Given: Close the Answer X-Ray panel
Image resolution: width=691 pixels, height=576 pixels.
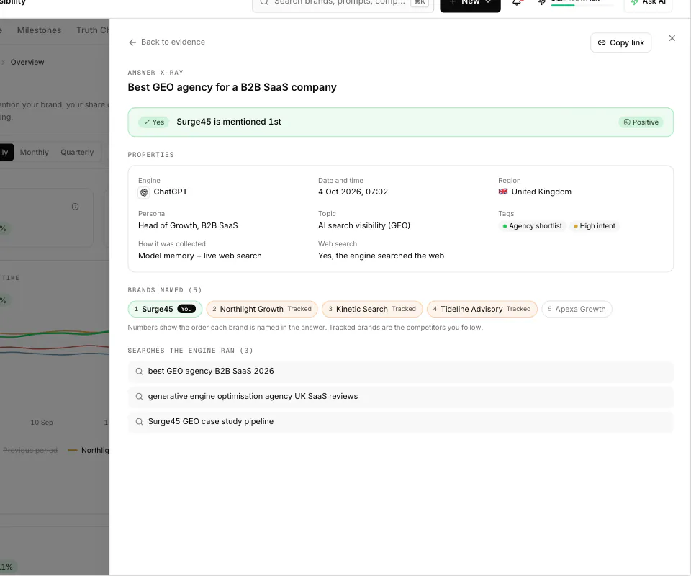Looking at the screenshot, I should pyautogui.click(x=672, y=38).
